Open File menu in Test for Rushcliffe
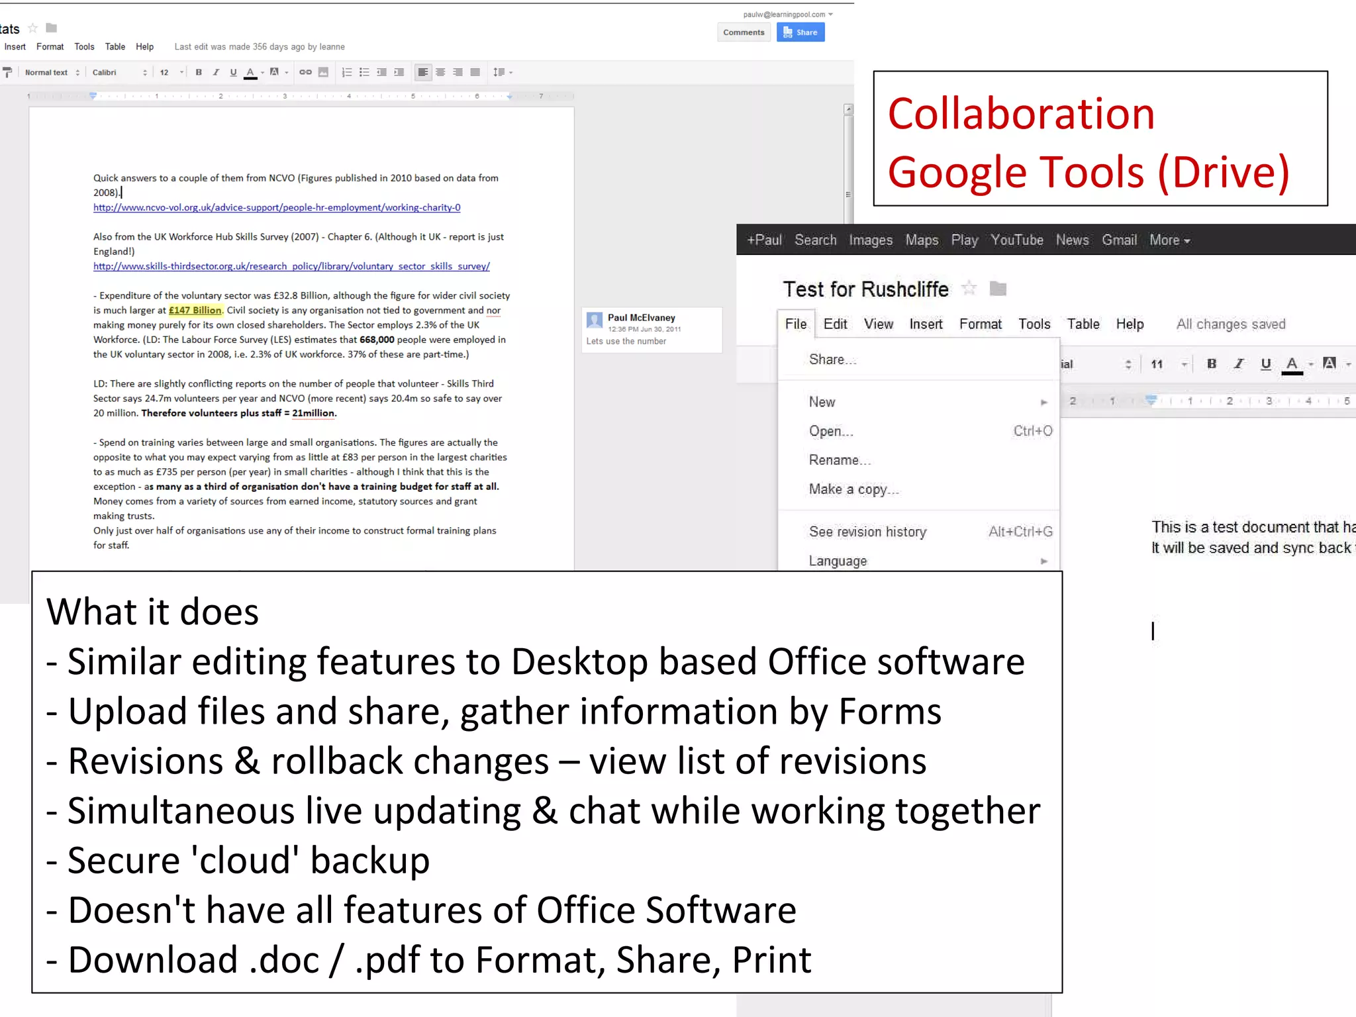1356x1017 pixels. pos(796,324)
